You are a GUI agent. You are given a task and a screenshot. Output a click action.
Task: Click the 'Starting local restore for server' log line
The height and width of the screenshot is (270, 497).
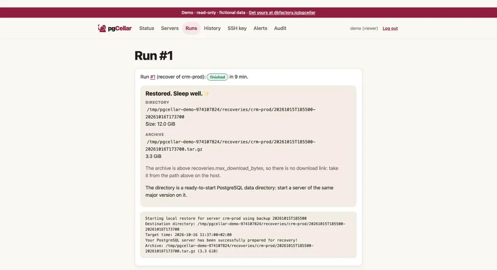coord(226,218)
